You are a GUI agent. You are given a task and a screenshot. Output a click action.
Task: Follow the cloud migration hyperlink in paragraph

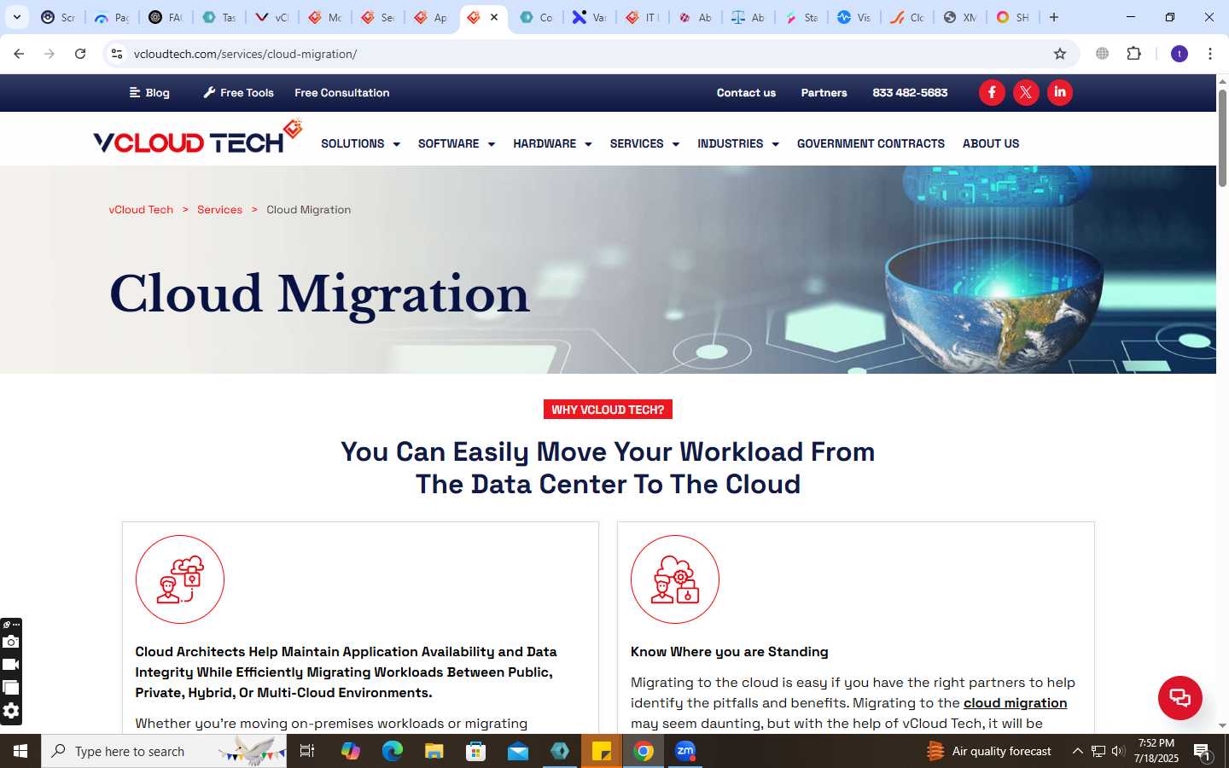click(1015, 702)
